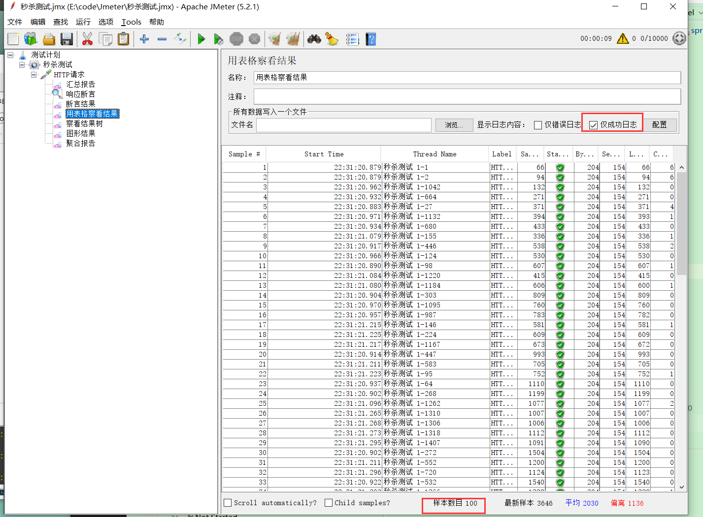This screenshot has height=517, width=703.
Task: Enable Child samples checkbox
Action: click(x=329, y=503)
